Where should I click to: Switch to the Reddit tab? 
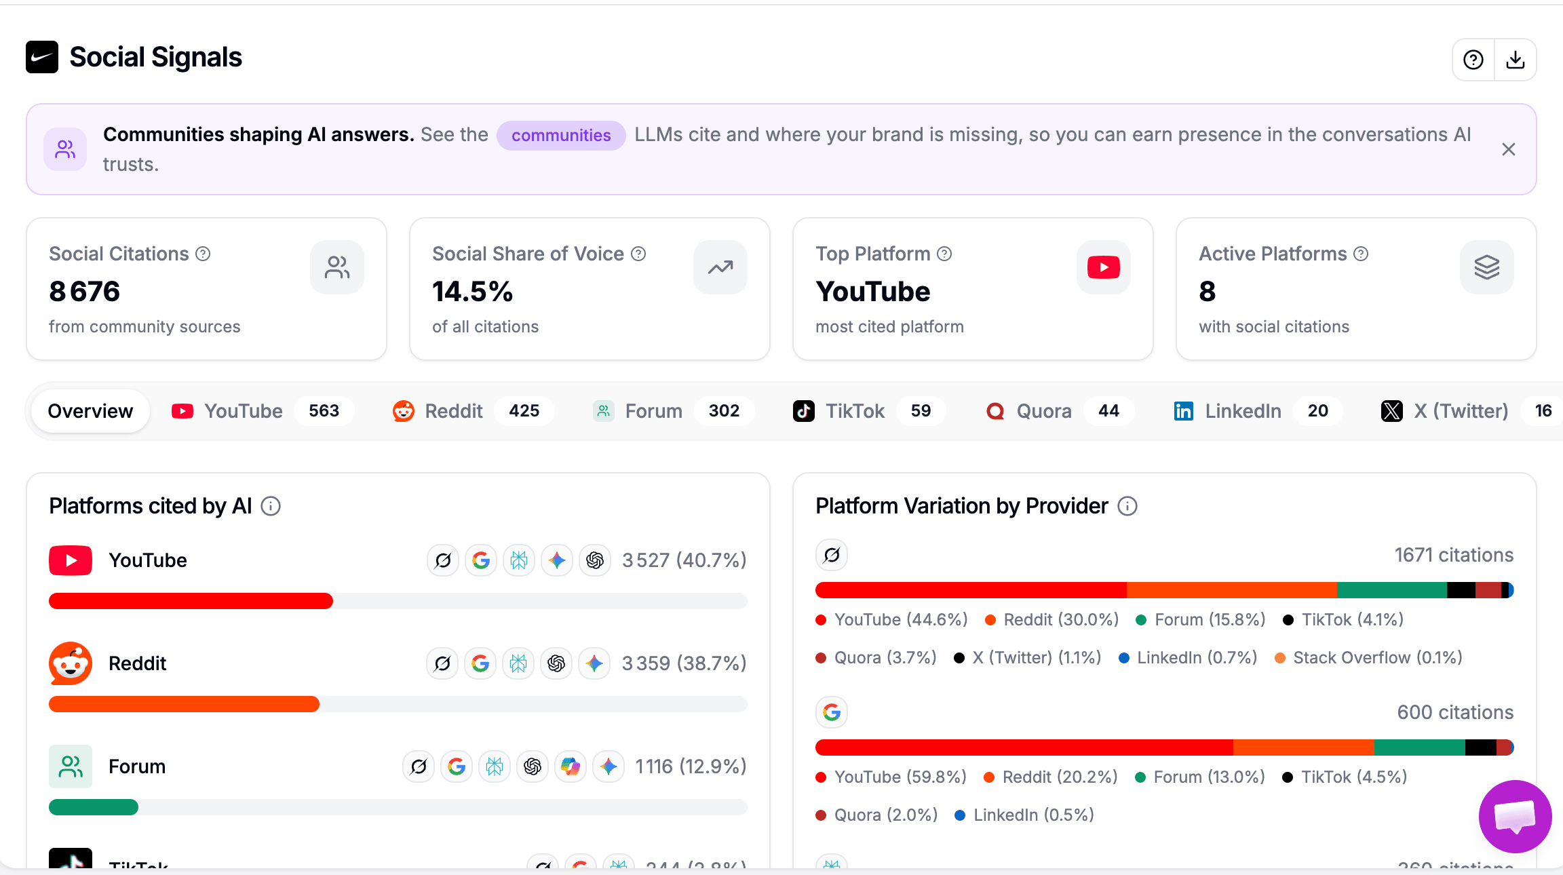473,411
